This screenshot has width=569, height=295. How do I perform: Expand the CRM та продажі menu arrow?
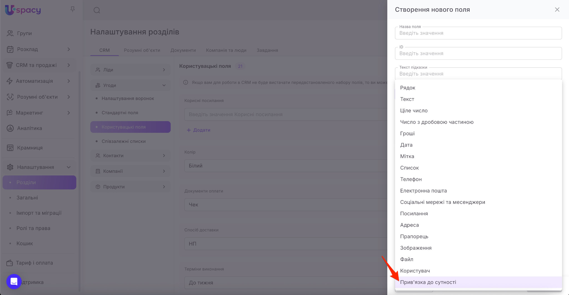pos(69,65)
